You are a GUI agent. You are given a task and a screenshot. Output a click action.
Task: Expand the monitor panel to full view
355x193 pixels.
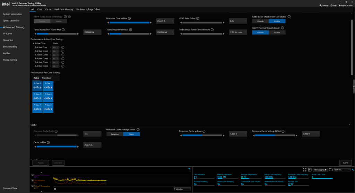(x=304, y=170)
